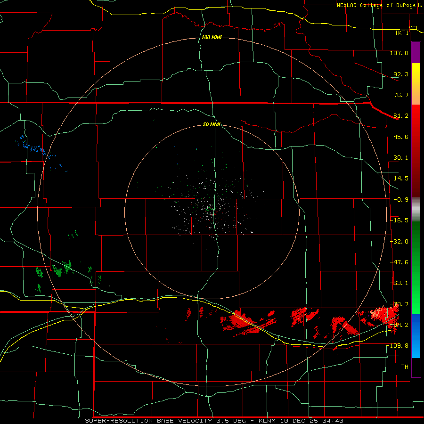This screenshot has height=424, width=424.
Task: Click the 61.2 value on the velocity scale
Action: pos(401,116)
